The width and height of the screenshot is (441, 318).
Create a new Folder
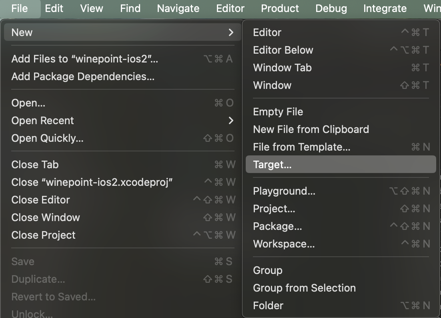268,306
